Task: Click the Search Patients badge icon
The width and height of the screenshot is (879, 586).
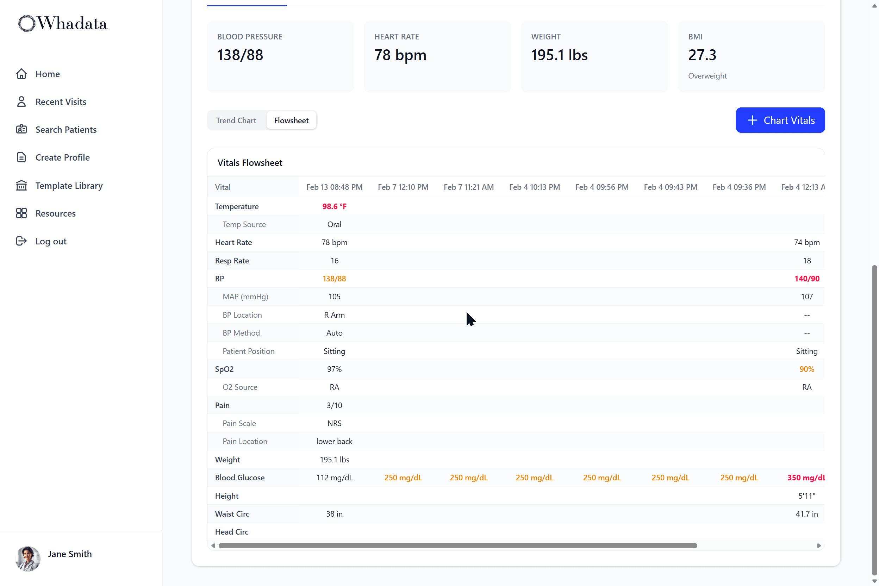Action: 22,129
